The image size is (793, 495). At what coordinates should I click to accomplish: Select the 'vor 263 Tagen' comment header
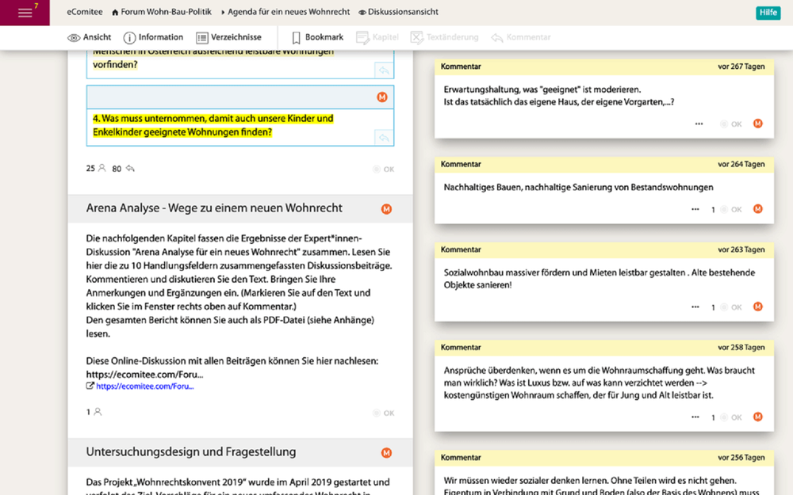click(603, 249)
